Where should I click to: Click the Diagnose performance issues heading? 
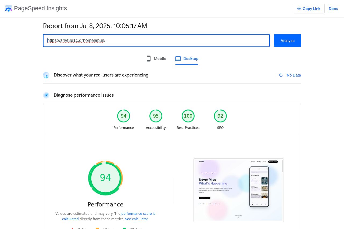(x=84, y=95)
